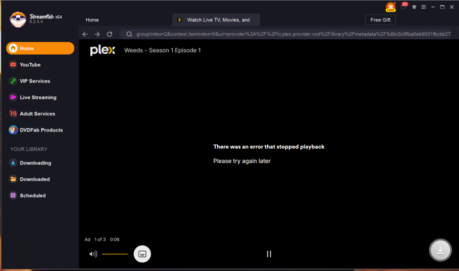Click the Live Streaming camera icon

[x=13, y=97]
